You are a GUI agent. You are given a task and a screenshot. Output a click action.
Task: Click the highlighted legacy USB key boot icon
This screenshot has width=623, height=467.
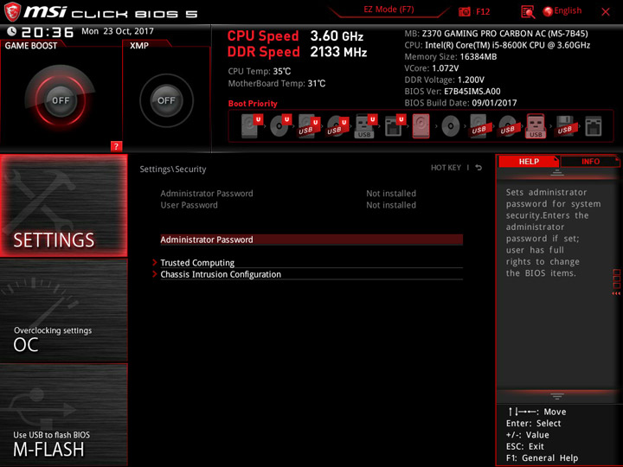536,126
